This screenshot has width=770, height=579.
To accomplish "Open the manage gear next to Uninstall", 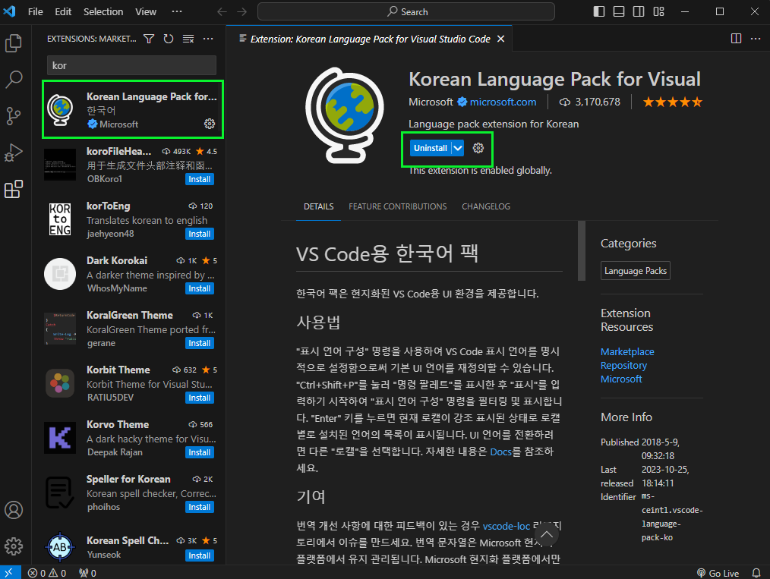I will (x=478, y=148).
